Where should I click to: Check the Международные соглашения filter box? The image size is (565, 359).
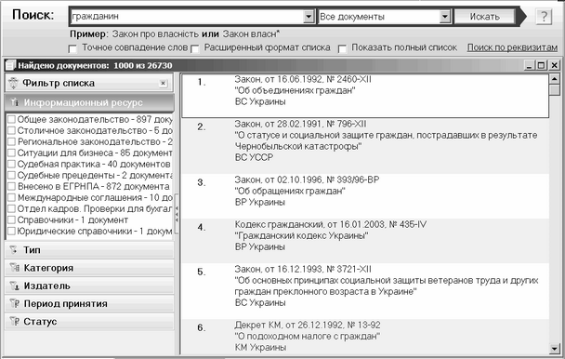11,198
